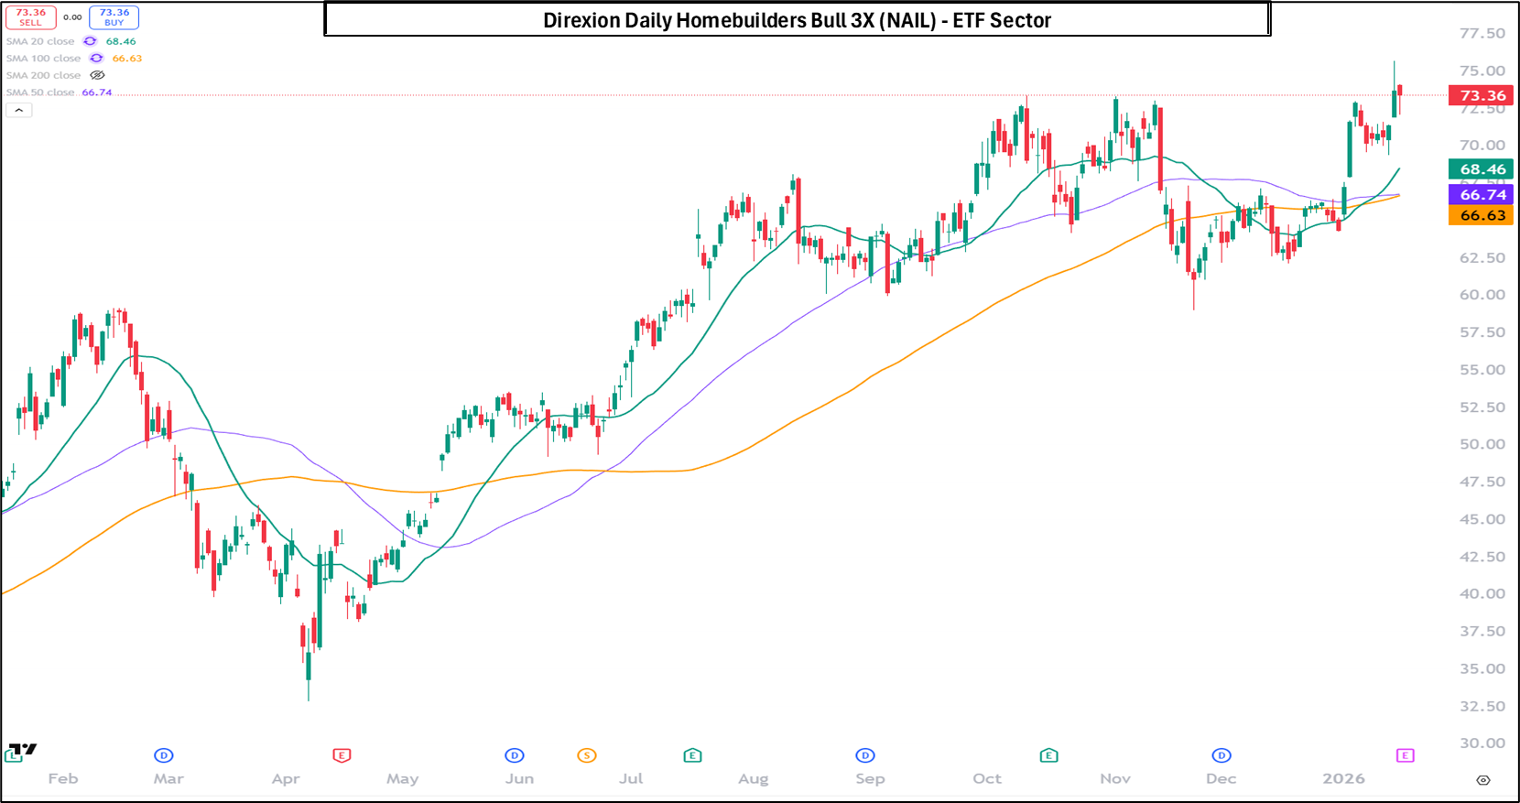The height and width of the screenshot is (803, 1520).
Task: Click the SELL 73.36 button
Action: [30, 17]
